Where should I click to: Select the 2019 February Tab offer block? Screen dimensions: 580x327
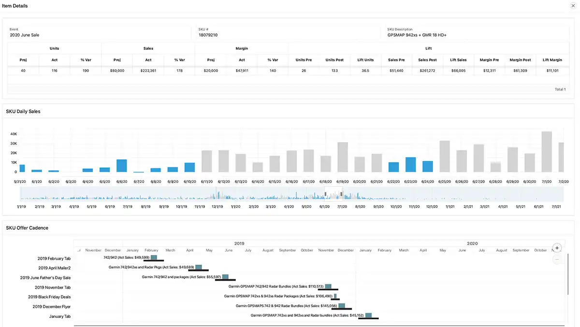coord(154,258)
